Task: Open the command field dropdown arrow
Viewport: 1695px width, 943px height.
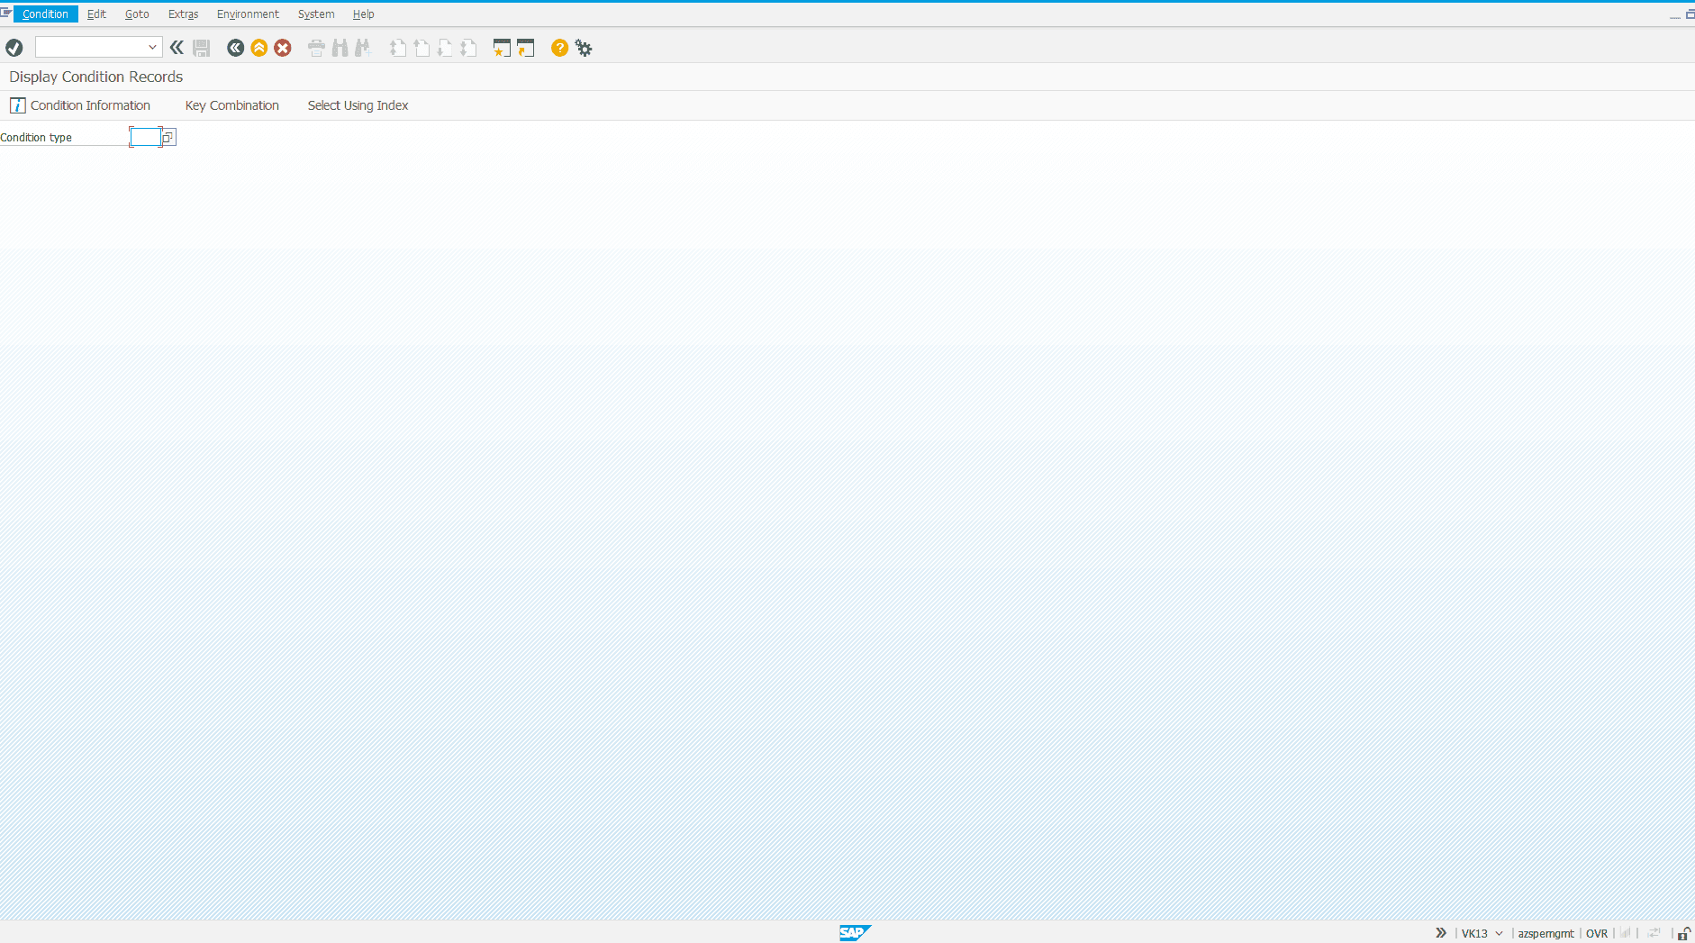Action: coord(152,47)
